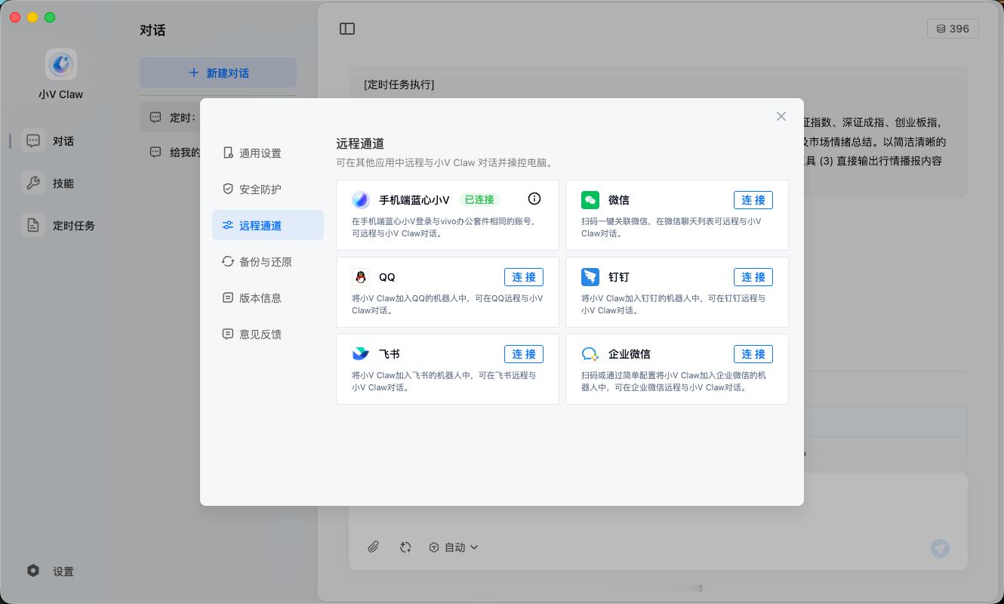Click the 396 credits counter
Viewport: 1004px width, 604px height.
pos(953,29)
